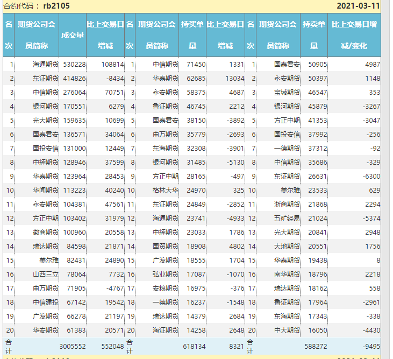Select 东证期货 volume 414826
This screenshot has height=359, width=393.
(x=74, y=79)
